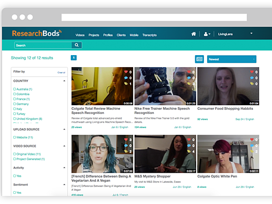Viewport: 272px width, 204px height.
Task: Check the Website (11) upload source filter
Action: point(15,137)
